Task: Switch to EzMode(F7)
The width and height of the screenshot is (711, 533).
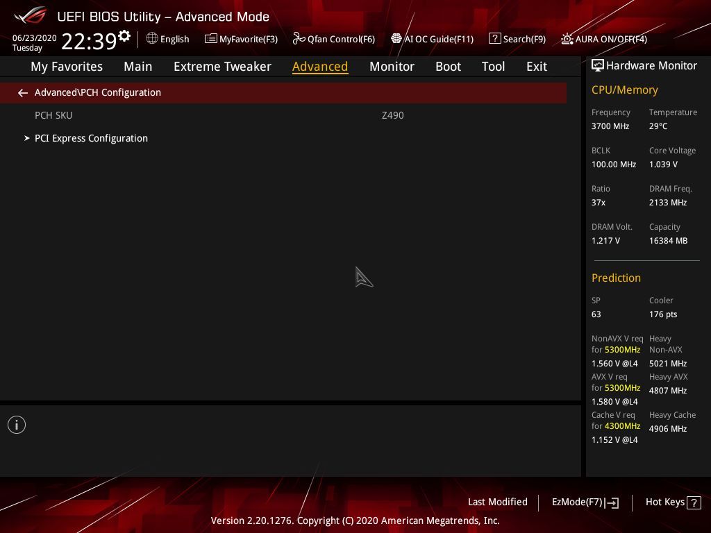Action: pyautogui.click(x=585, y=502)
